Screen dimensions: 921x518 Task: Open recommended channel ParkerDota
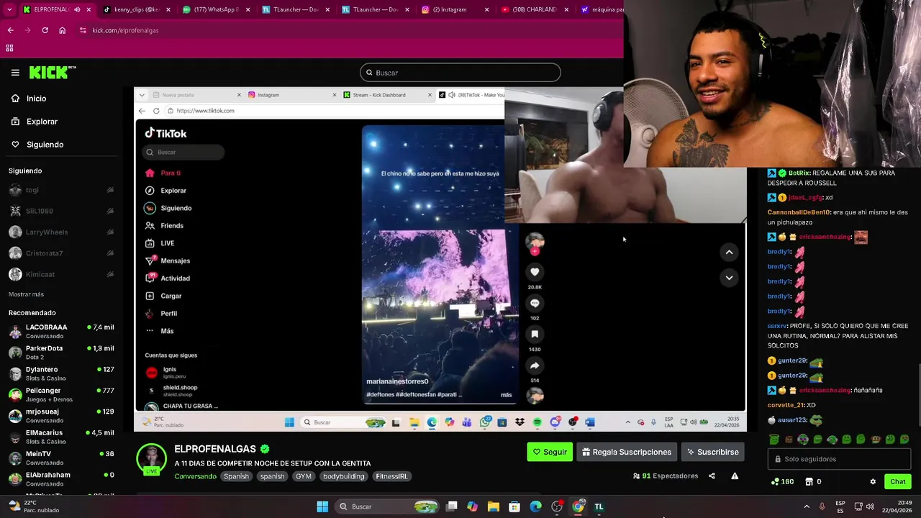click(61, 352)
